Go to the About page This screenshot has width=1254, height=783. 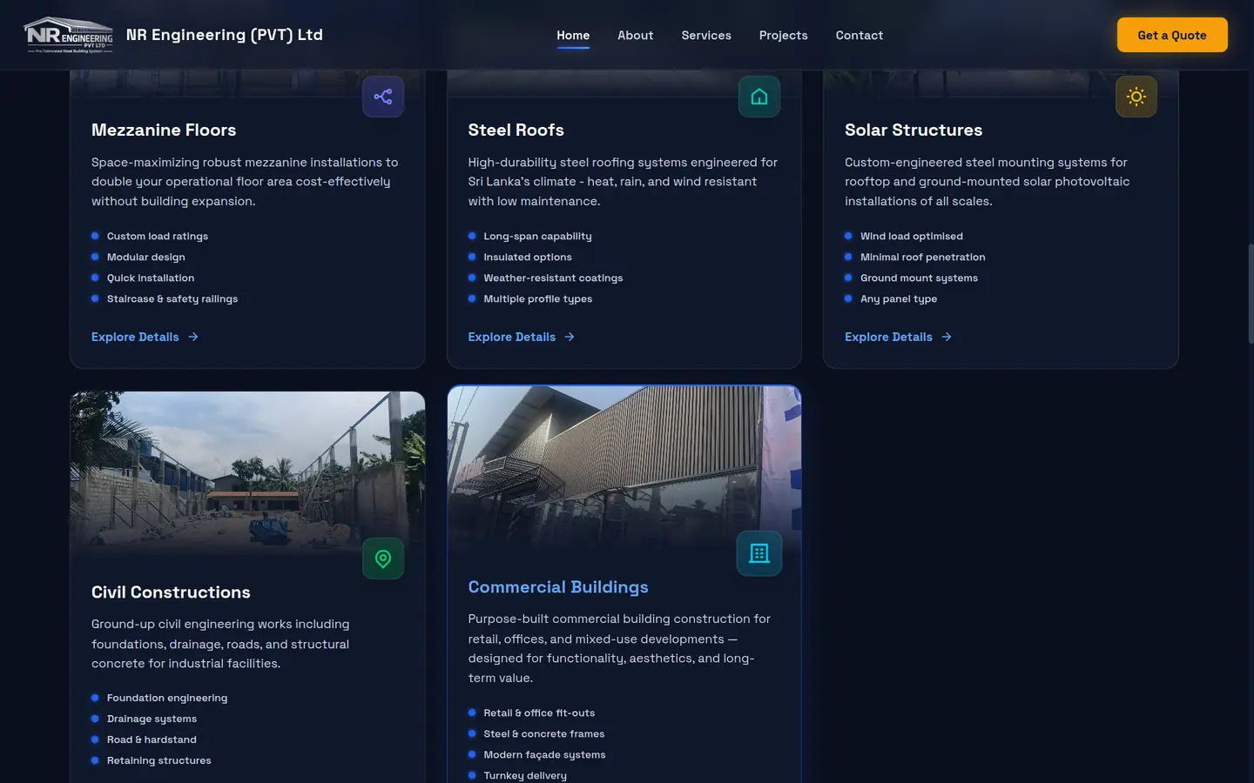pyautogui.click(x=635, y=36)
